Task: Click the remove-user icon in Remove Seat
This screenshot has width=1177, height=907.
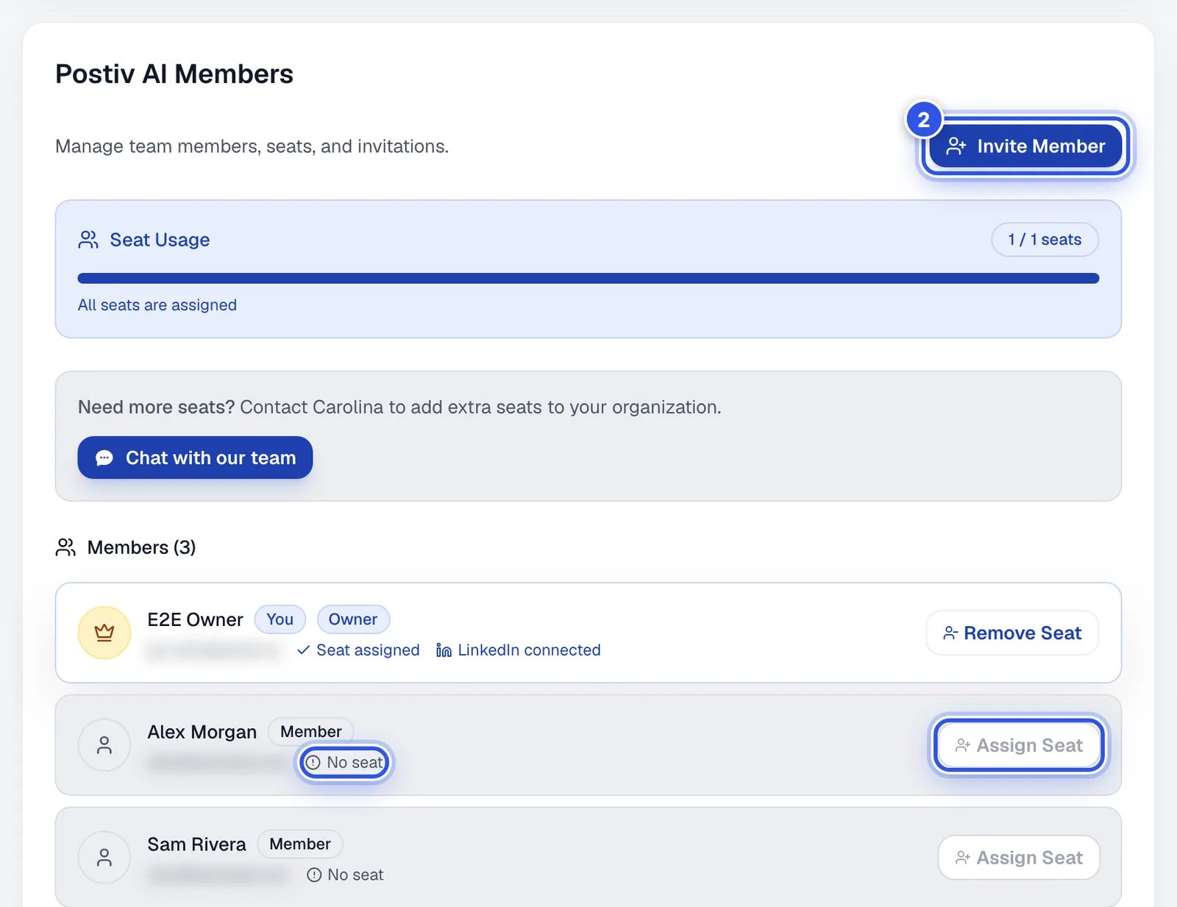Action: [950, 633]
